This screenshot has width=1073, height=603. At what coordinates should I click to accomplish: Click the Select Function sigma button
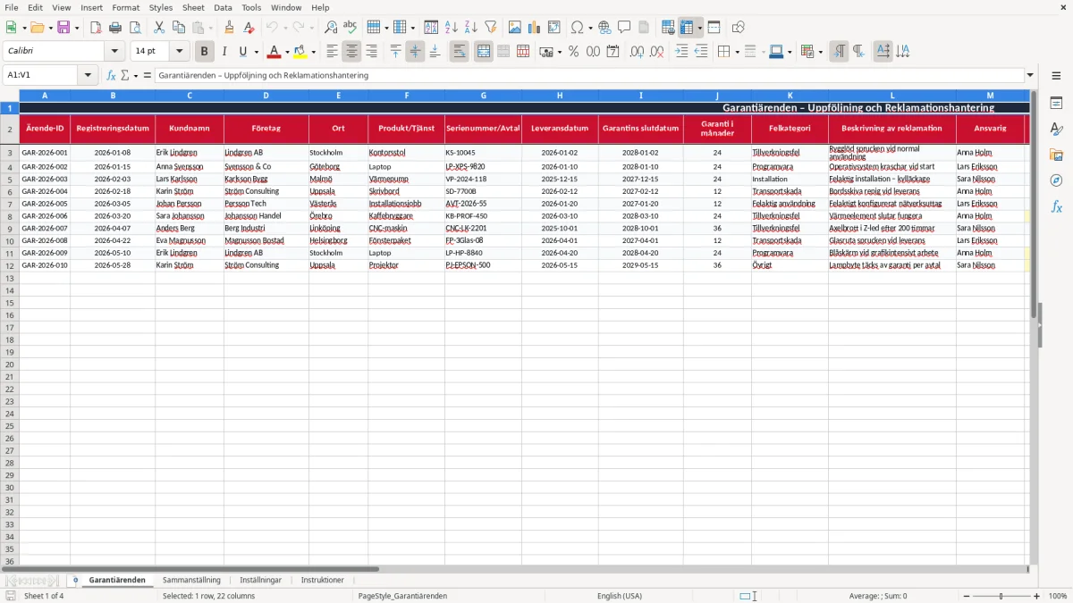125,75
